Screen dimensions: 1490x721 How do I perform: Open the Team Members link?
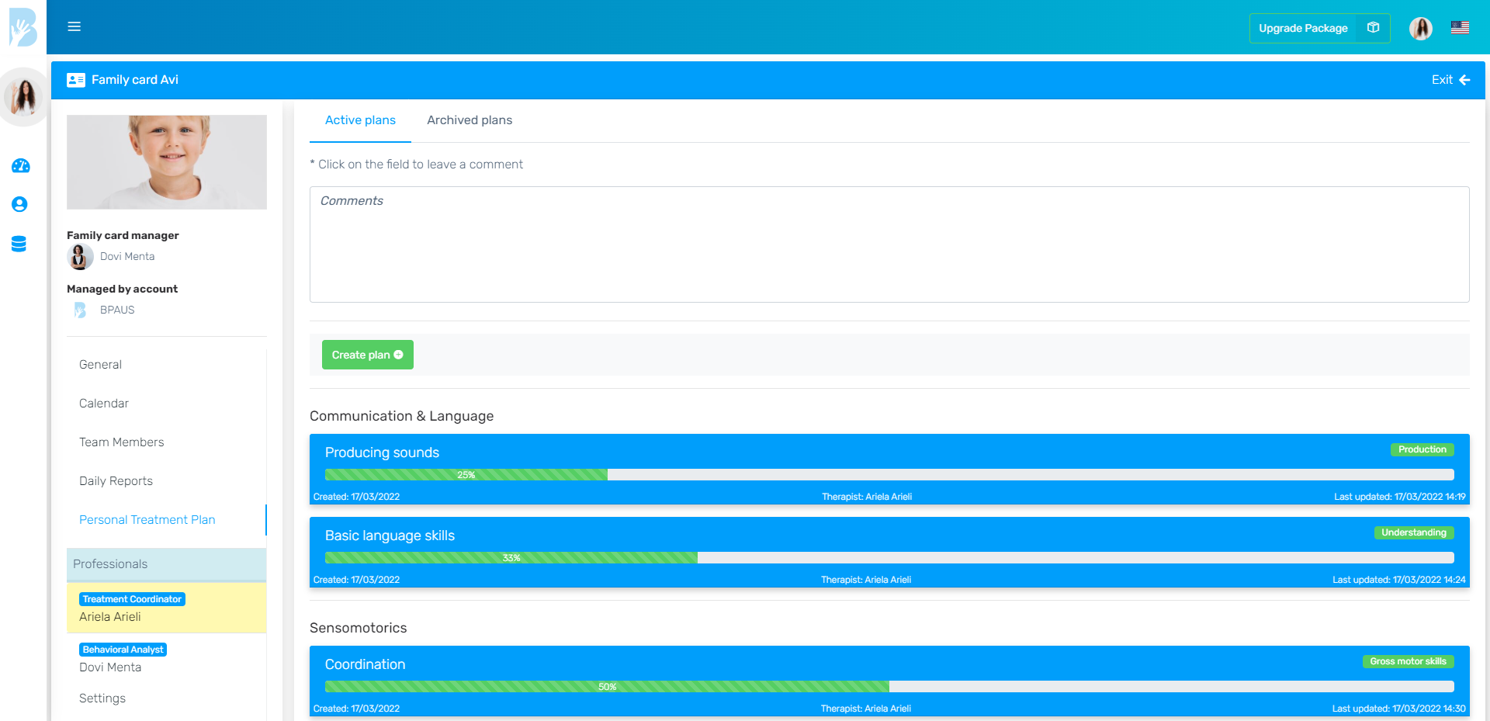[x=121, y=442]
